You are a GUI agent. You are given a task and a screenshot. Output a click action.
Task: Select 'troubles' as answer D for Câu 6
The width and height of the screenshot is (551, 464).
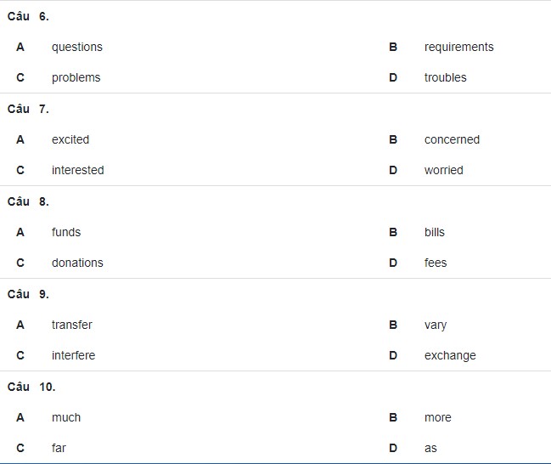445,77
